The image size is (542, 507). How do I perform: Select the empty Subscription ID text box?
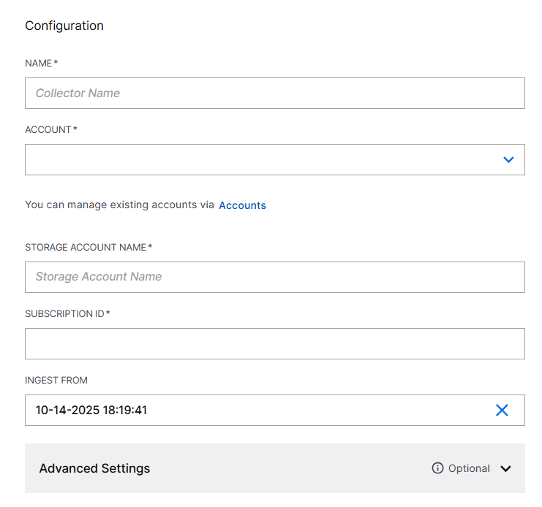click(x=274, y=343)
